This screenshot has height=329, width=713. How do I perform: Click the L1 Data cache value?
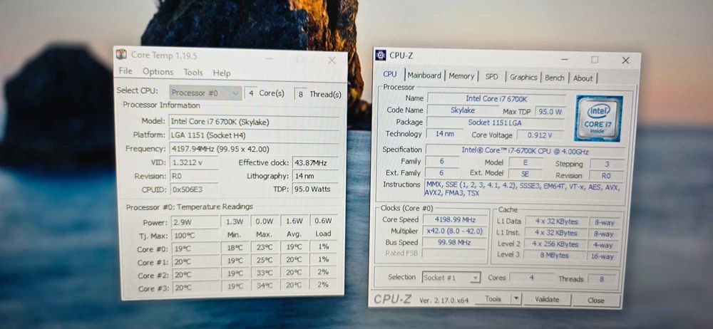(x=556, y=221)
